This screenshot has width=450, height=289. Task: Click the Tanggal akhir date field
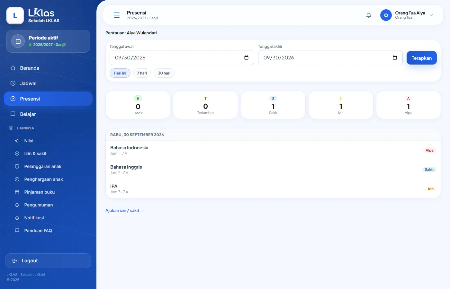(x=330, y=58)
